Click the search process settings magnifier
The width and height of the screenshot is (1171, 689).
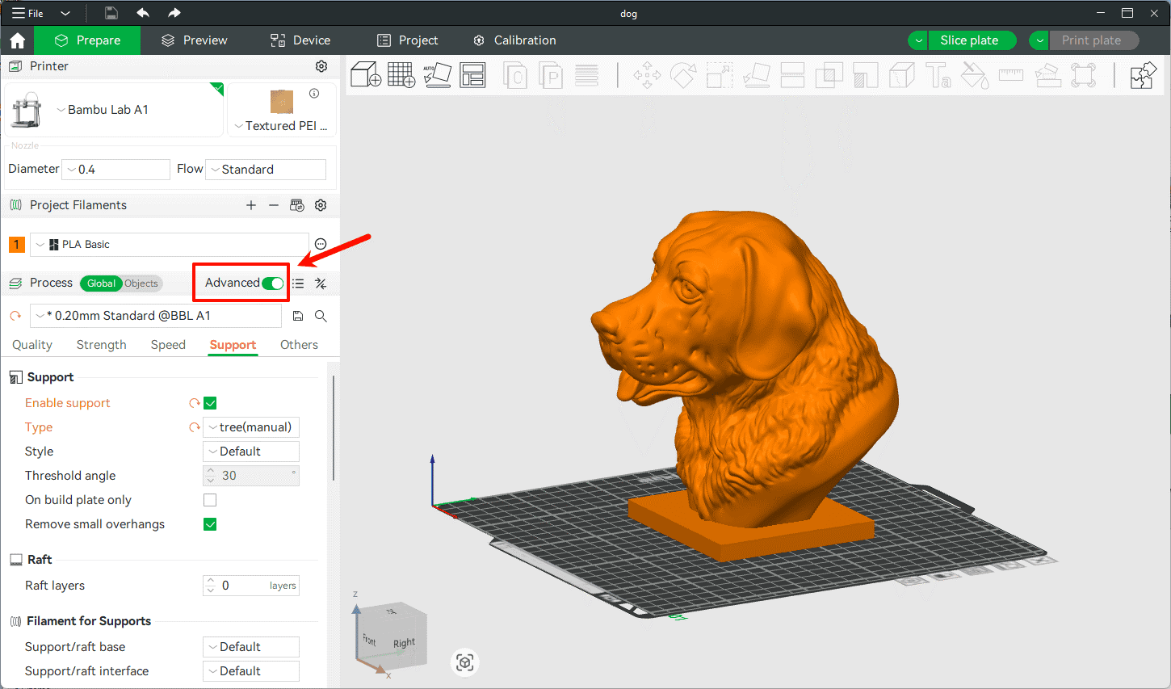click(x=321, y=316)
